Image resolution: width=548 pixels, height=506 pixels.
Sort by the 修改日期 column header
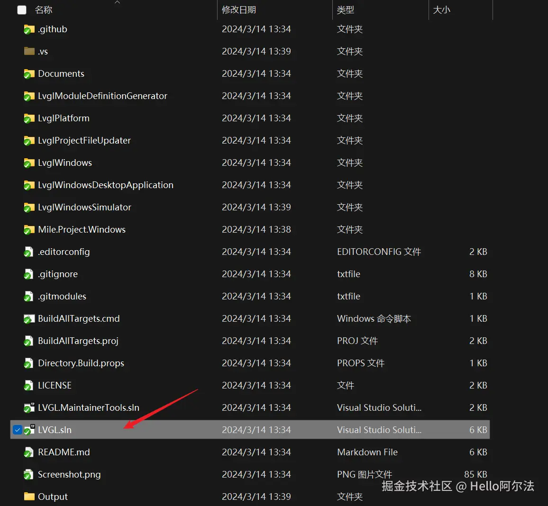pyautogui.click(x=239, y=10)
